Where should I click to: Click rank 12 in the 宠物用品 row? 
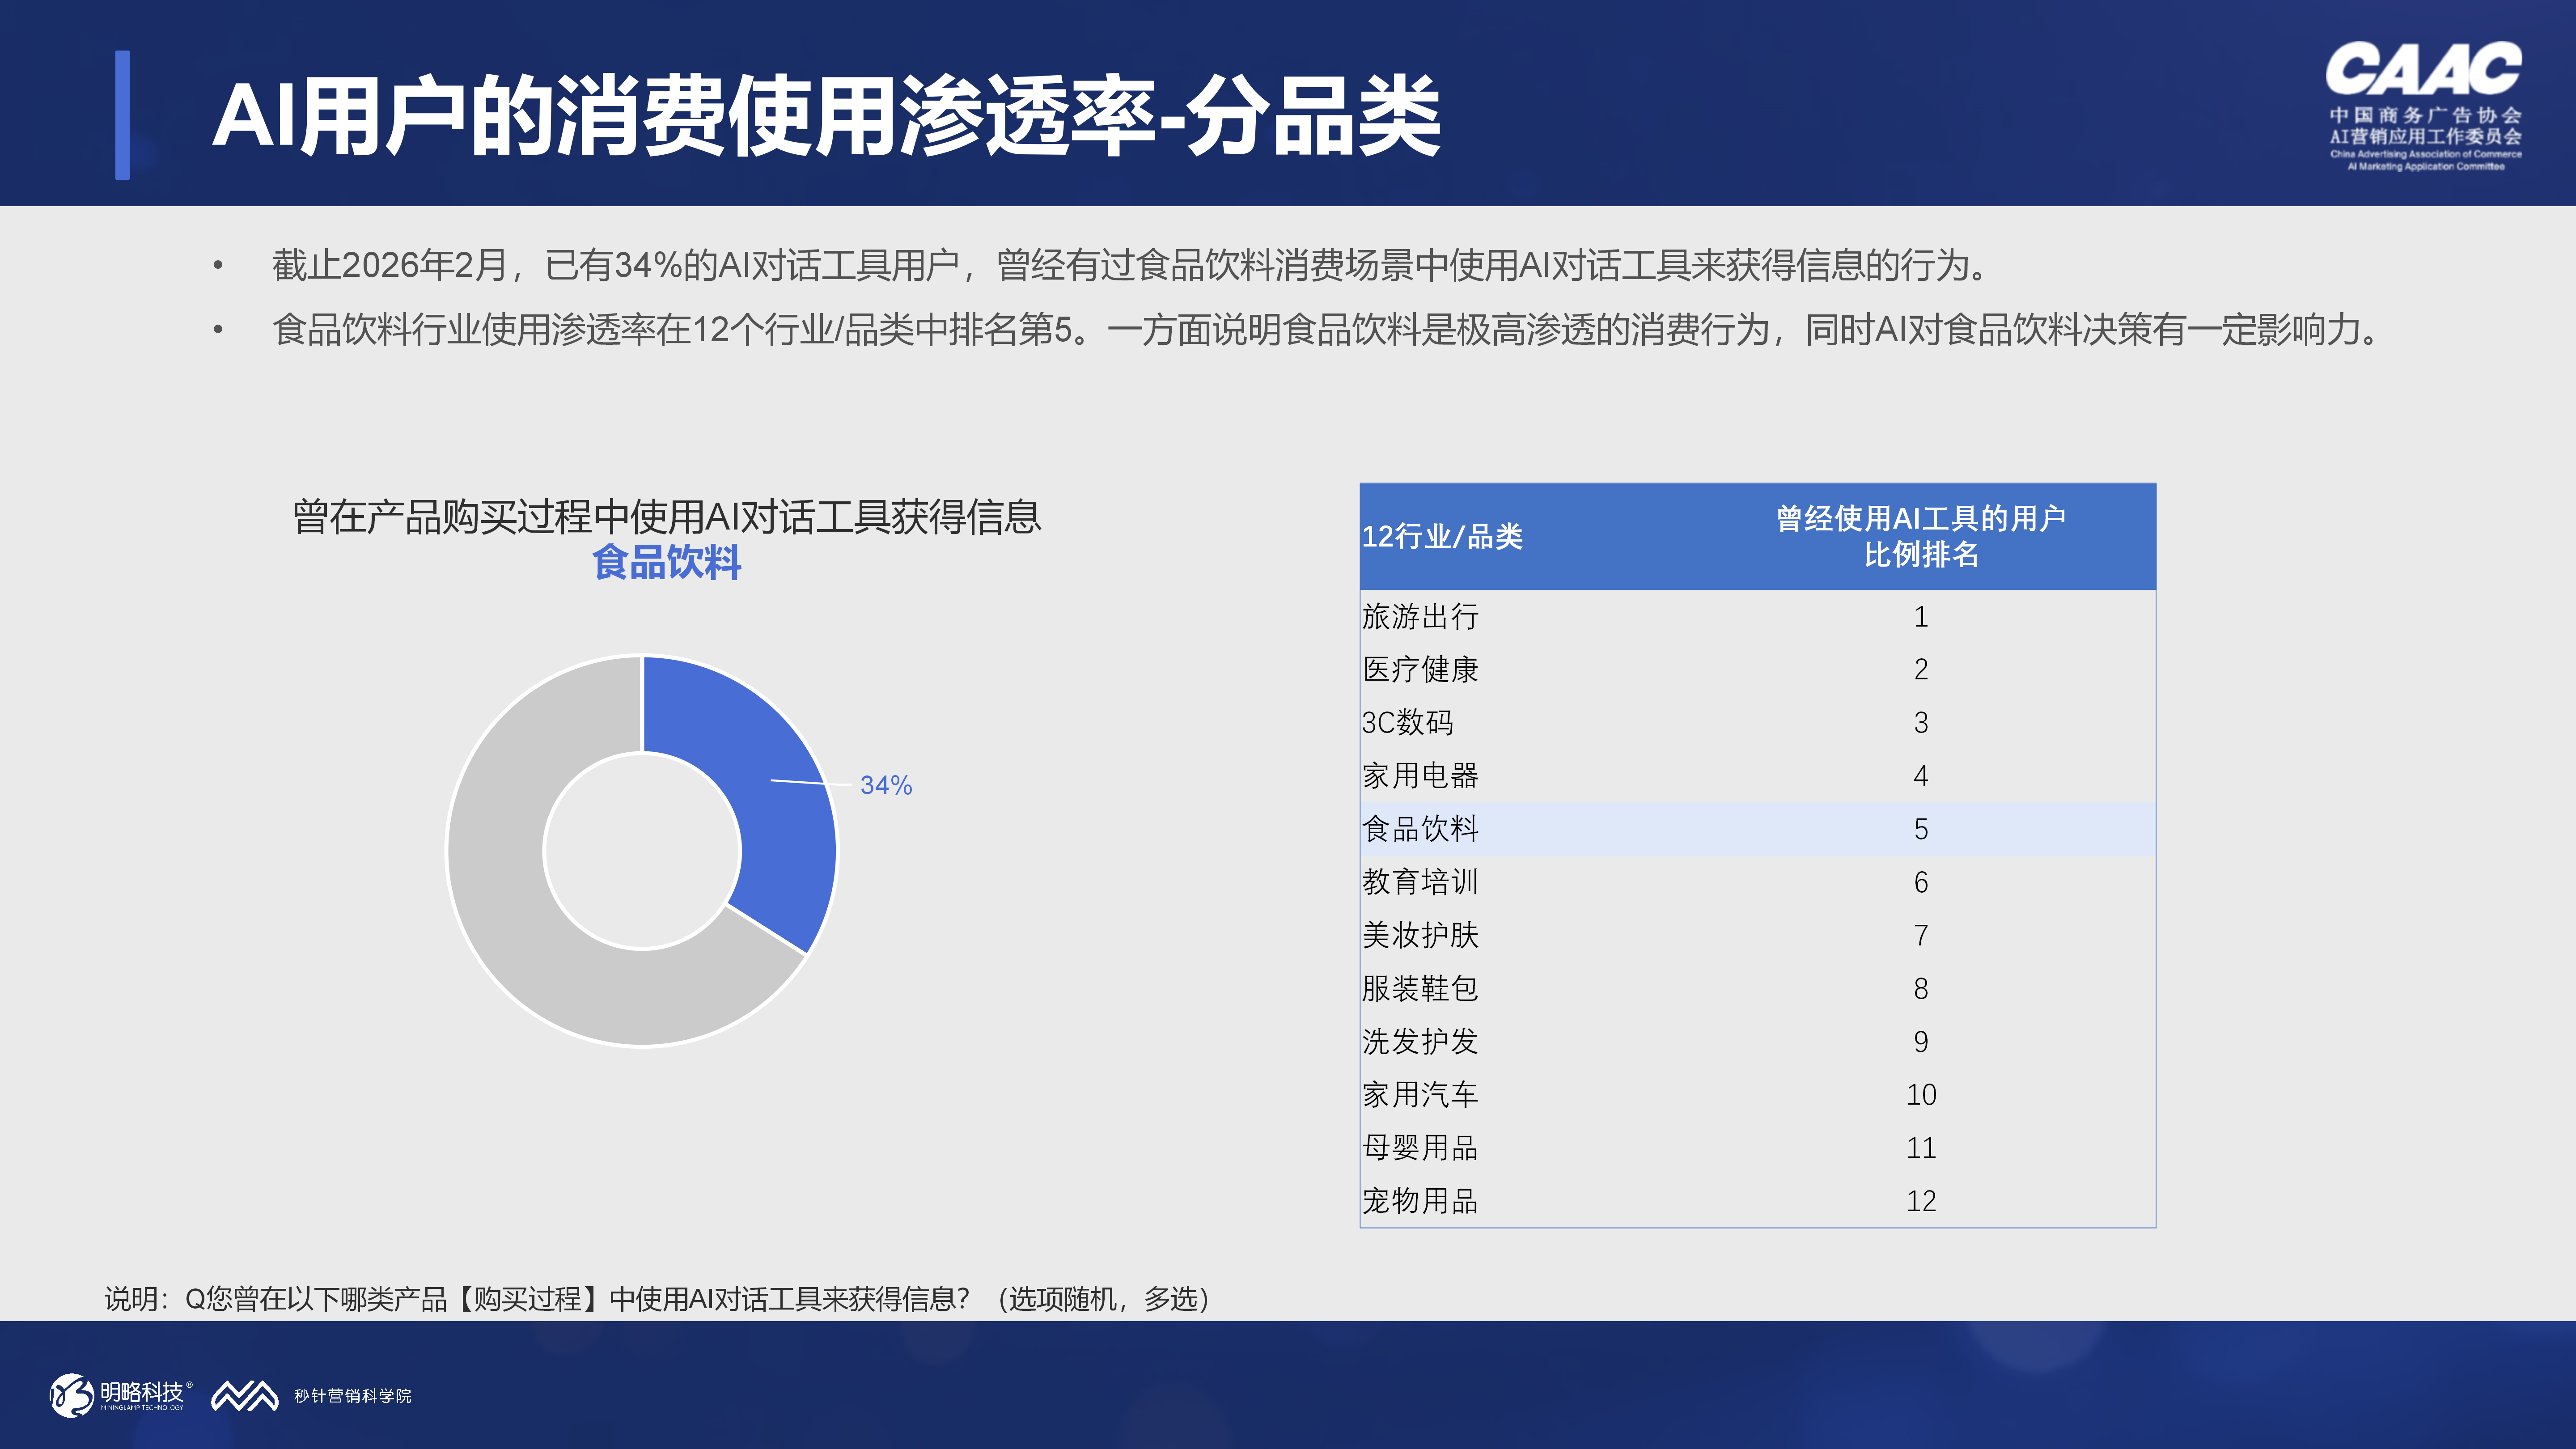[x=1921, y=1200]
